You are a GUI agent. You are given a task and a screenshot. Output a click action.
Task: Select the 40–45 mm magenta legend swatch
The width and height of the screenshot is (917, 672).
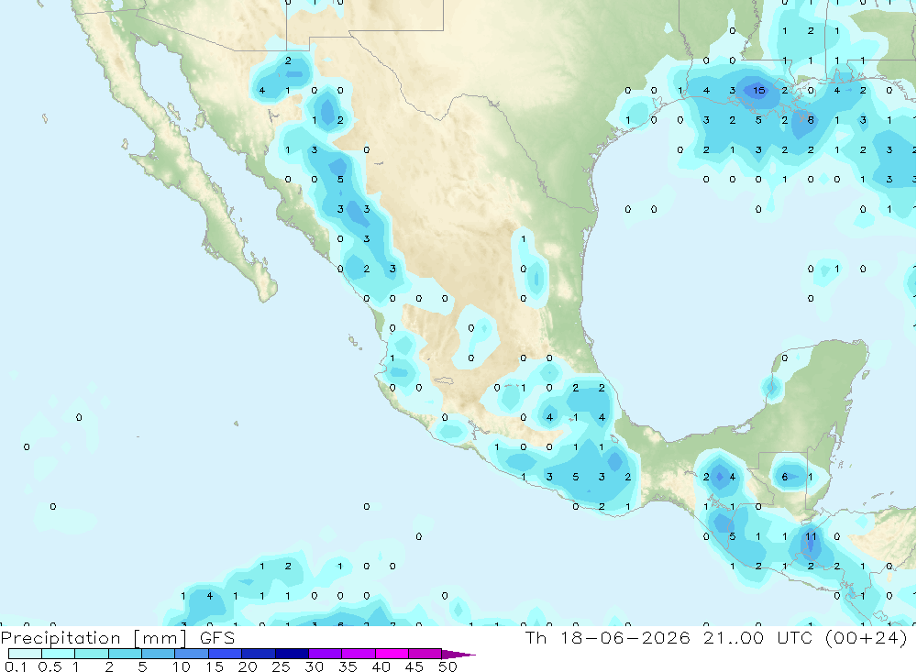click(x=392, y=654)
